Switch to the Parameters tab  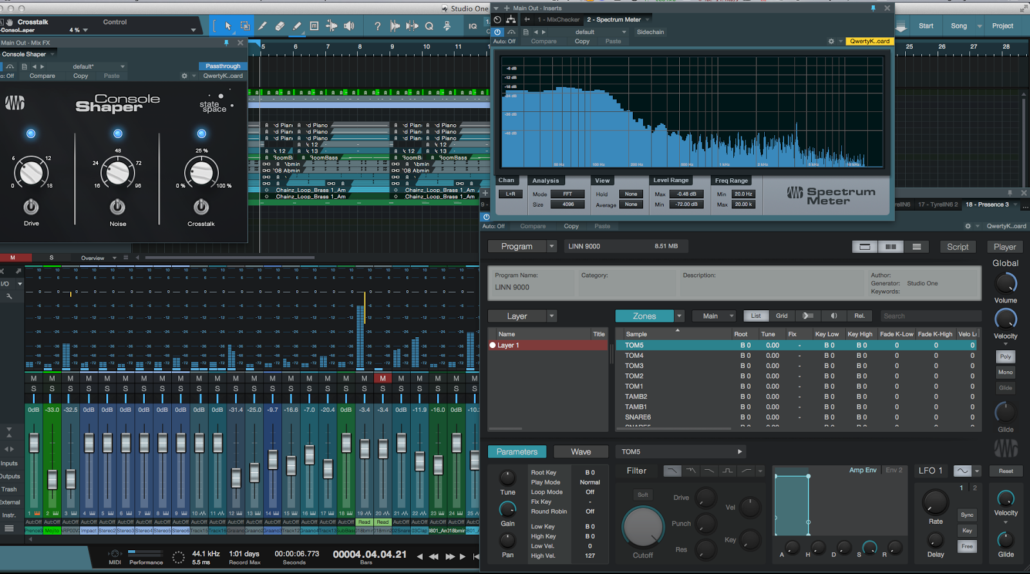click(517, 452)
